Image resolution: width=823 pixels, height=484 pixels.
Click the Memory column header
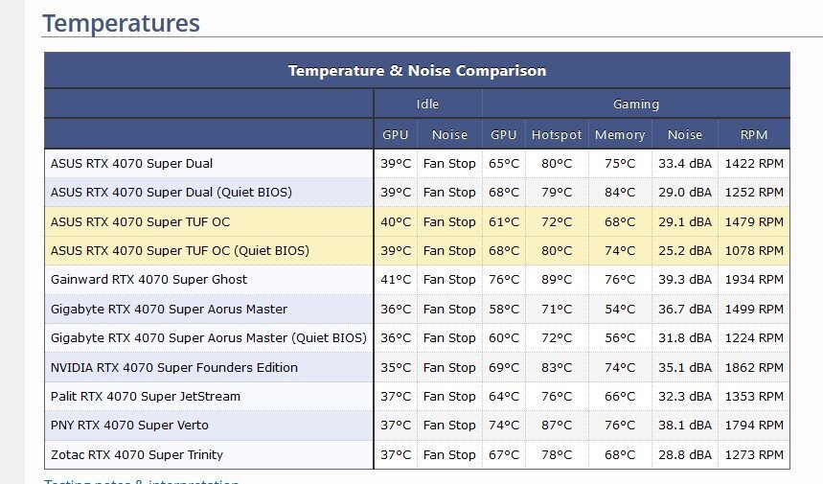620,135
